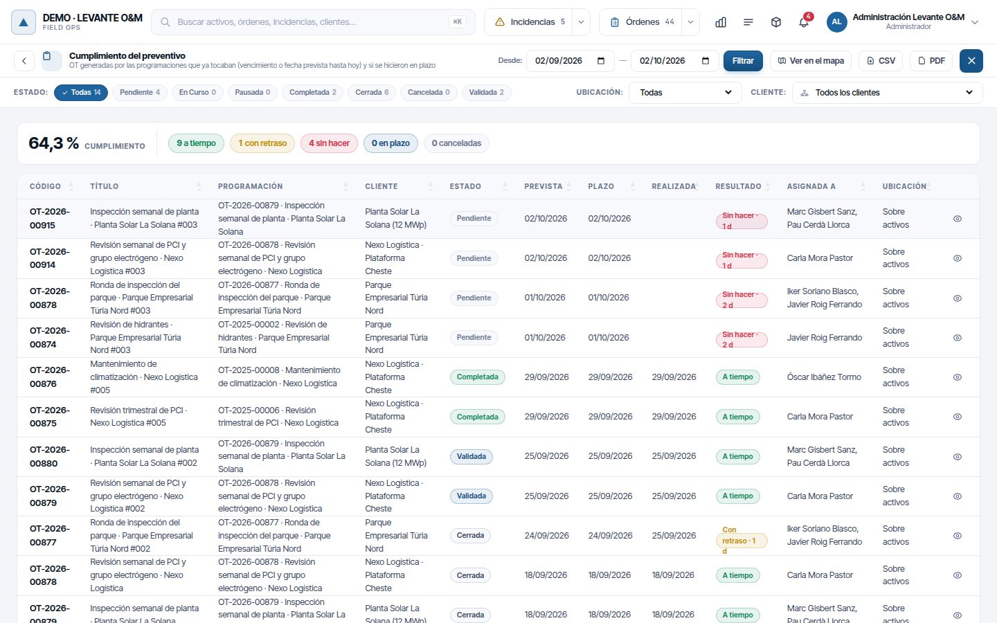Open the Incidencias section
Image resolution: width=997 pixels, height=623 pixels.
530,22
